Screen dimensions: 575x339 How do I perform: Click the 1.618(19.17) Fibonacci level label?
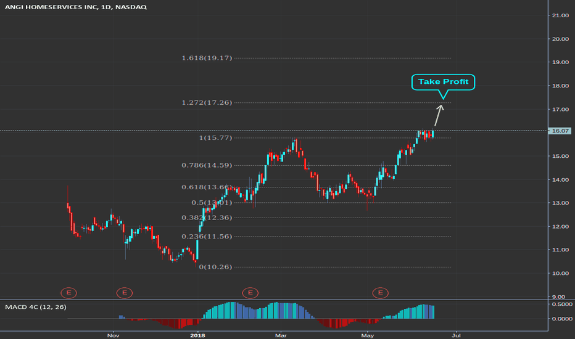pos(207,58)
